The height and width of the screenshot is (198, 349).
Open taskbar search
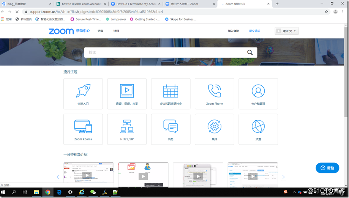[14, 192]
